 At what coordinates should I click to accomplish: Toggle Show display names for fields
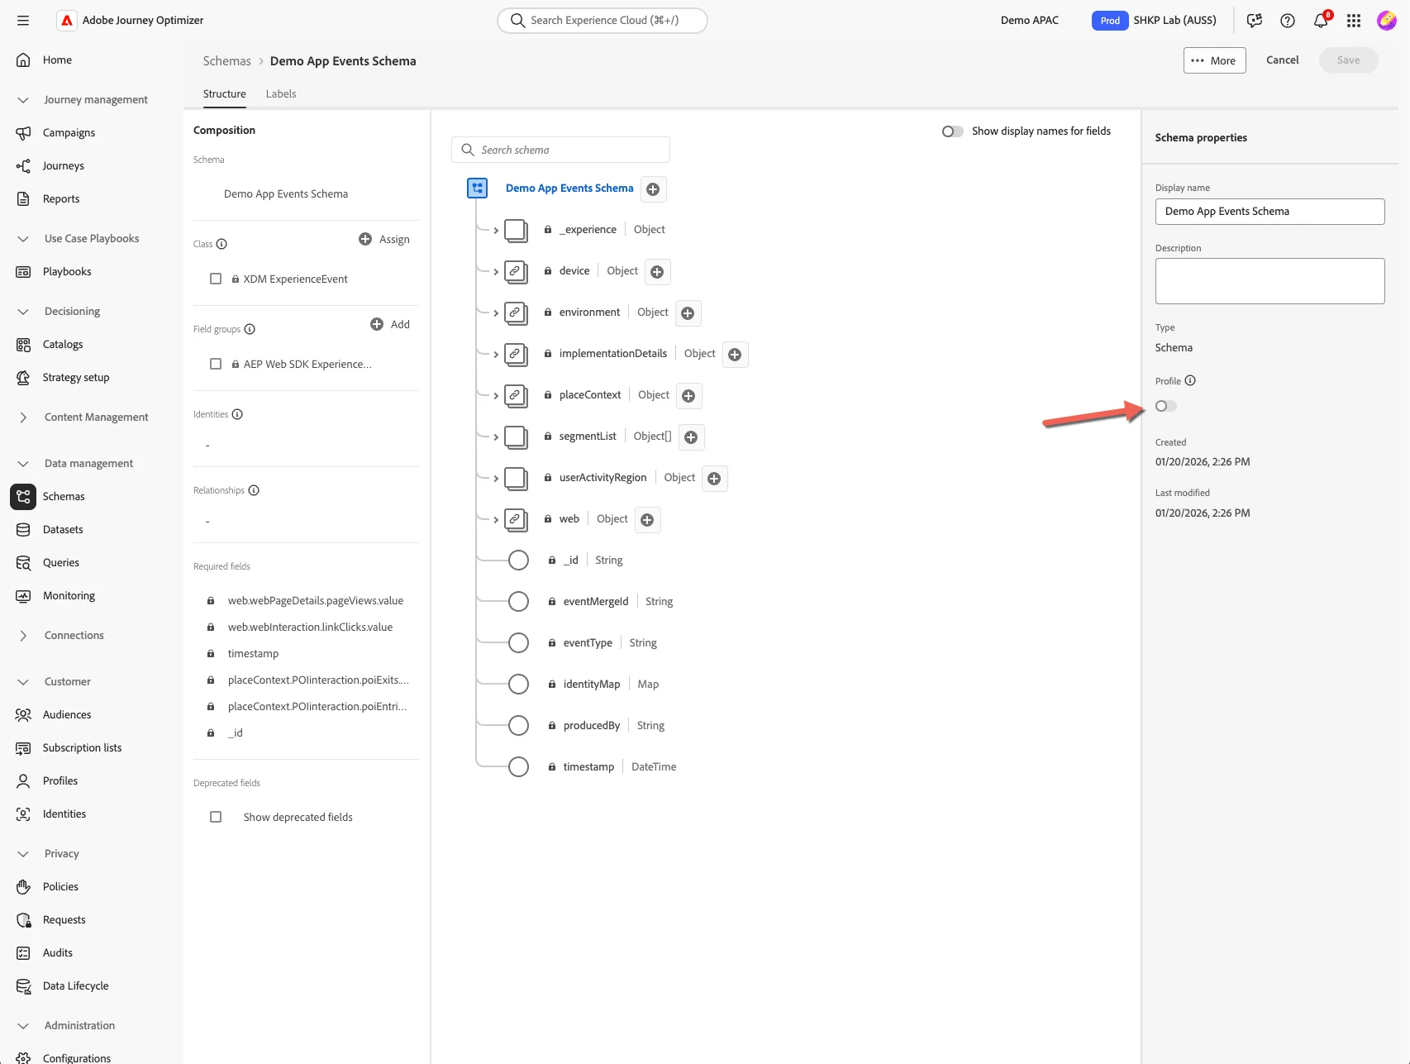click(x=952, y=131)
